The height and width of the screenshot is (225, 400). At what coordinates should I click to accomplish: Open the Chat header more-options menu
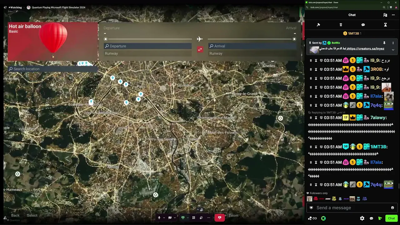(393, 15)
